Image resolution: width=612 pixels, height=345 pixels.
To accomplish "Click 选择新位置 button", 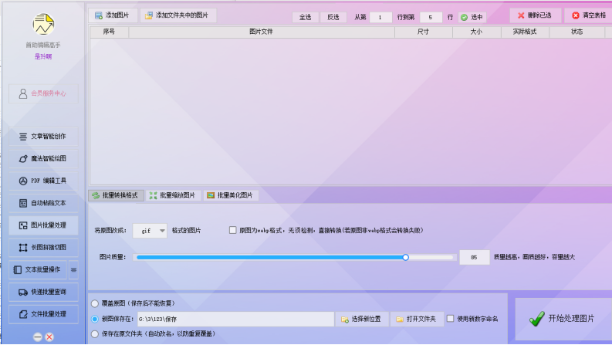I will pos(361,320).
